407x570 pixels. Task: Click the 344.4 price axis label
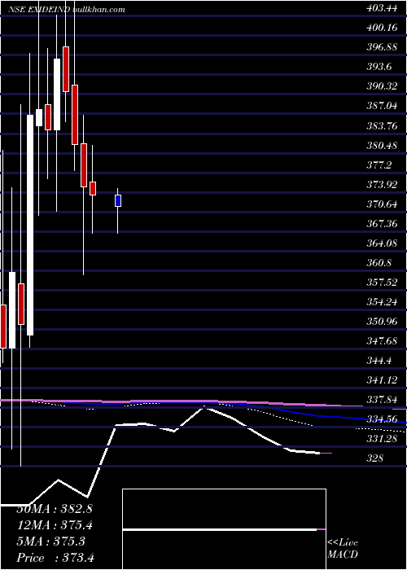point(379,361)
